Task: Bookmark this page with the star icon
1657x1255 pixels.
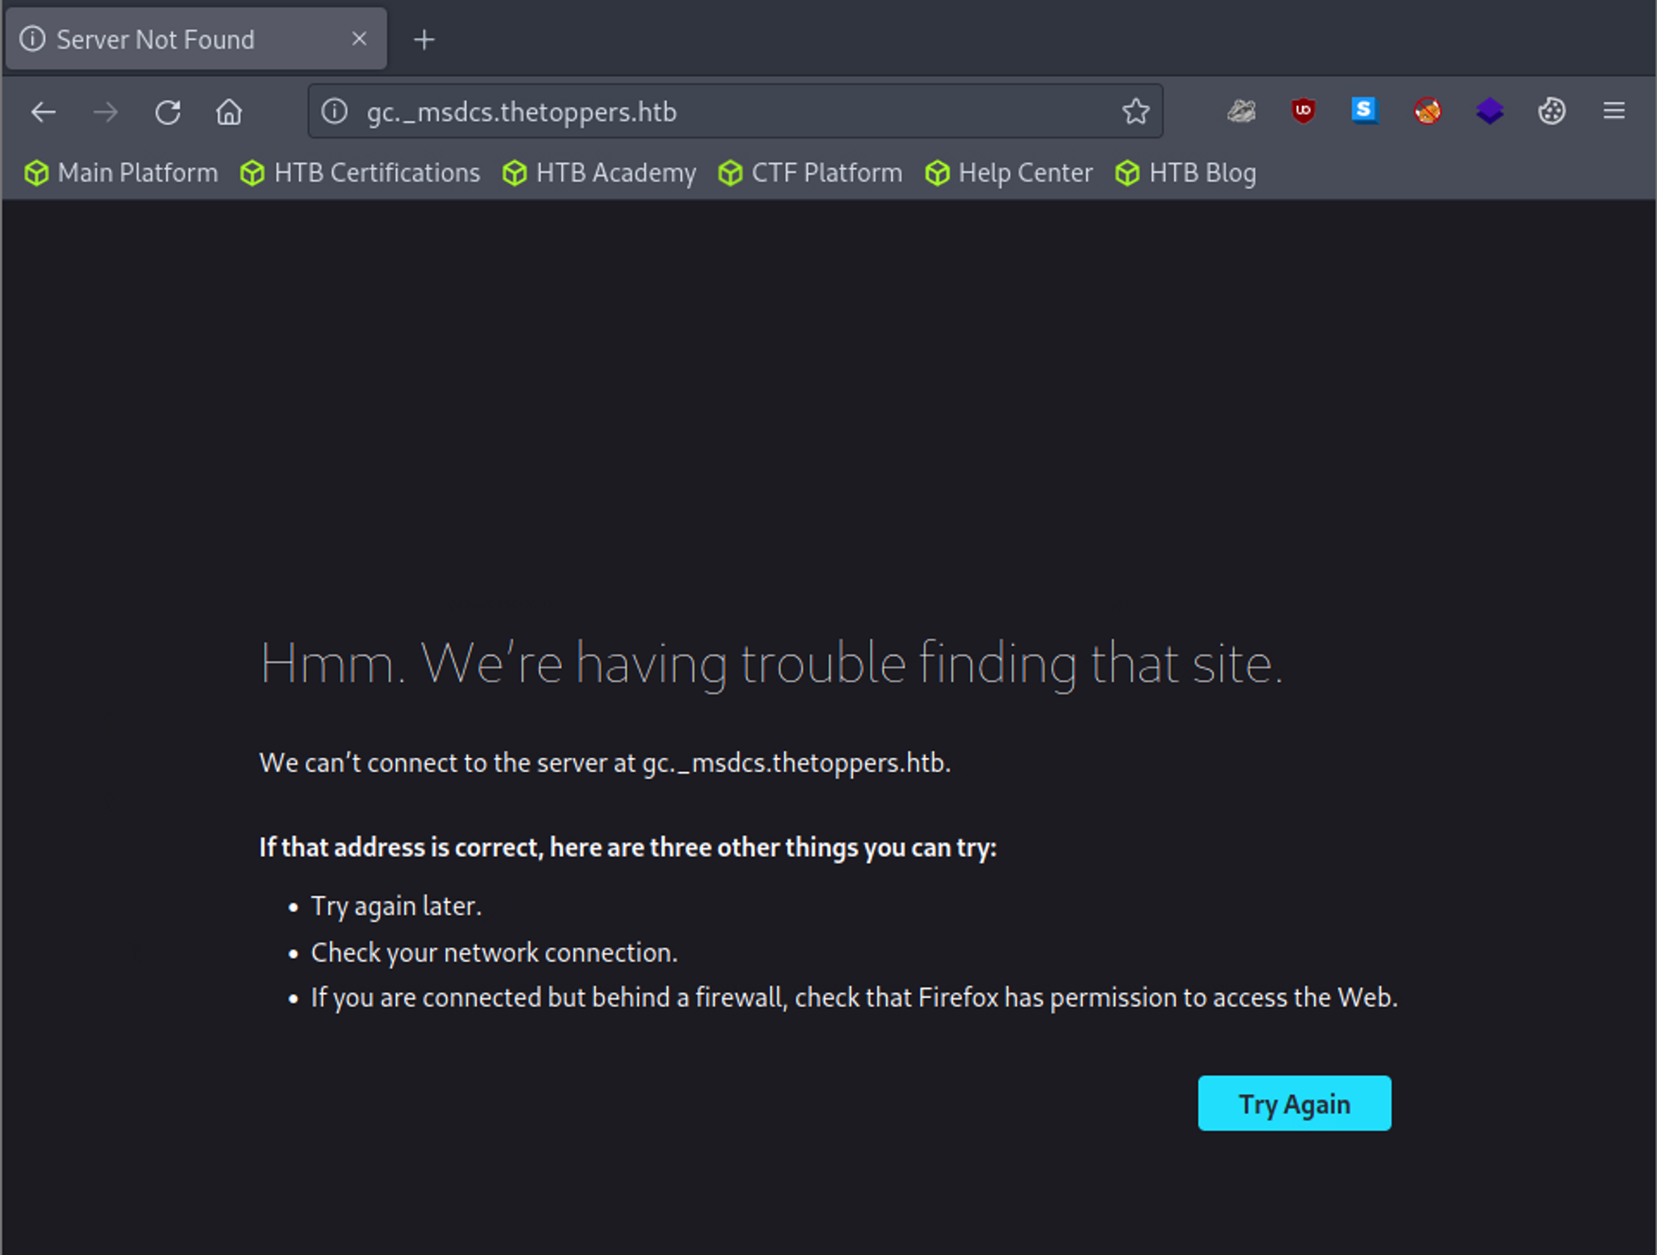Action: [1135, 111]
